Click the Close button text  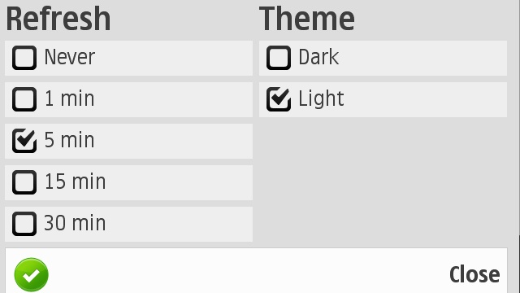(x=474, y=275)
